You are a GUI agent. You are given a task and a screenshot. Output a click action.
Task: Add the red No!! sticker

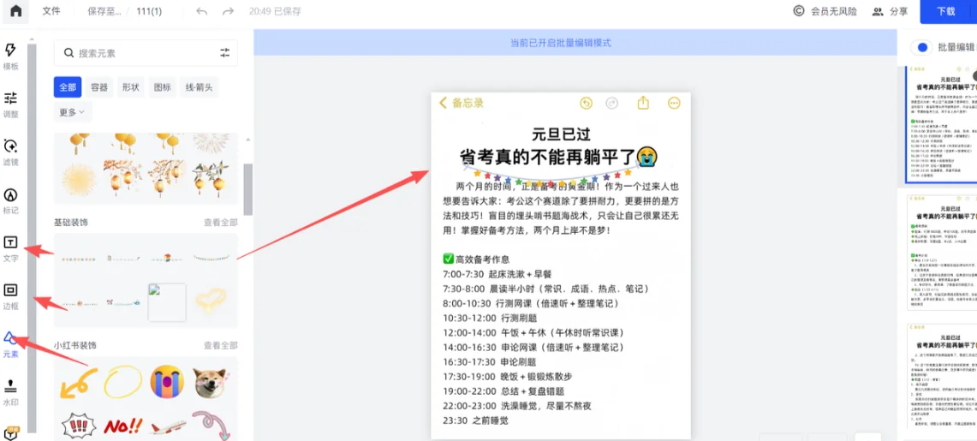click(122, 426)
